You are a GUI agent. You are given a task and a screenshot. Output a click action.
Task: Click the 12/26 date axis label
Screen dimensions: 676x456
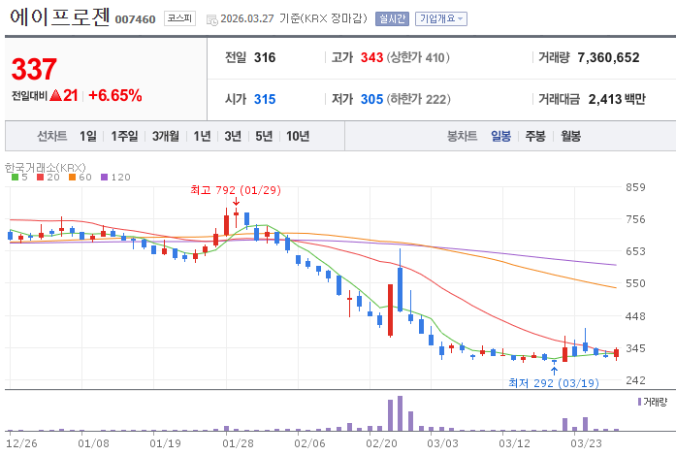pyautogui.click(x=21, y=443)
